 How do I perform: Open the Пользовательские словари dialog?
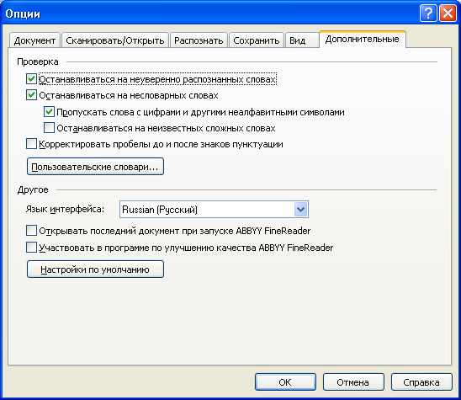(95, 167)
